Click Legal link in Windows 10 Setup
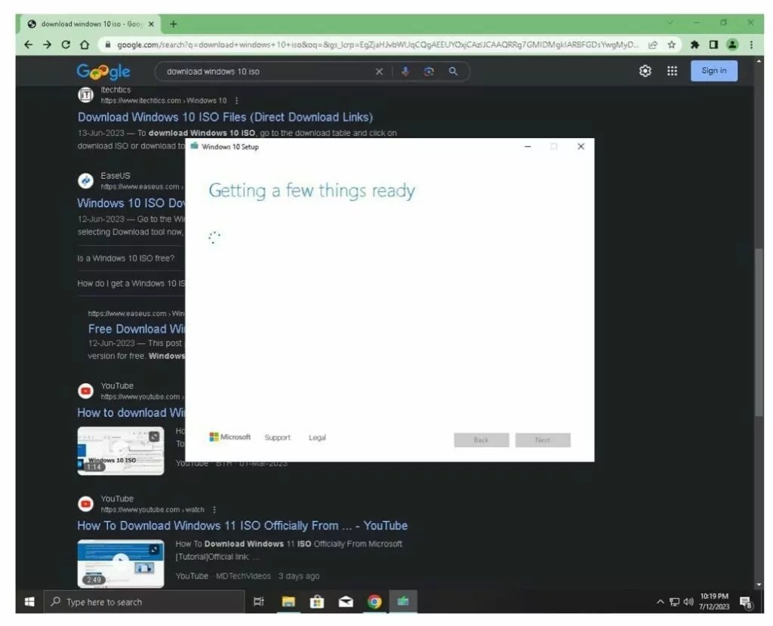The height and width of the screenshot is (626, 773). [x=318, y=437]
